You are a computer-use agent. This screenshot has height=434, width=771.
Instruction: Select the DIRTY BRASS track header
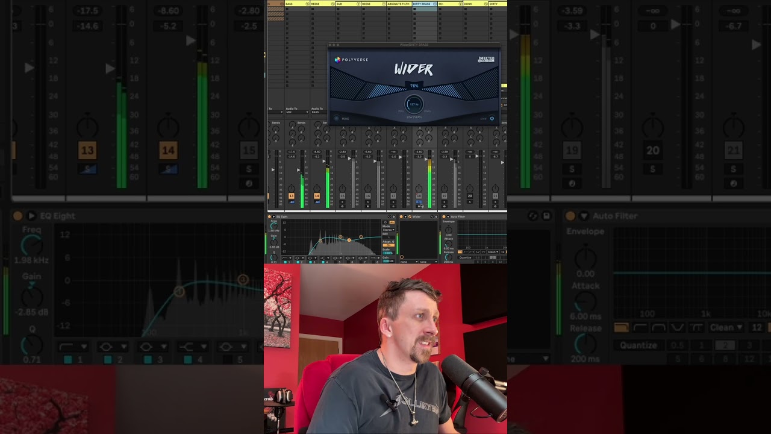425,4
